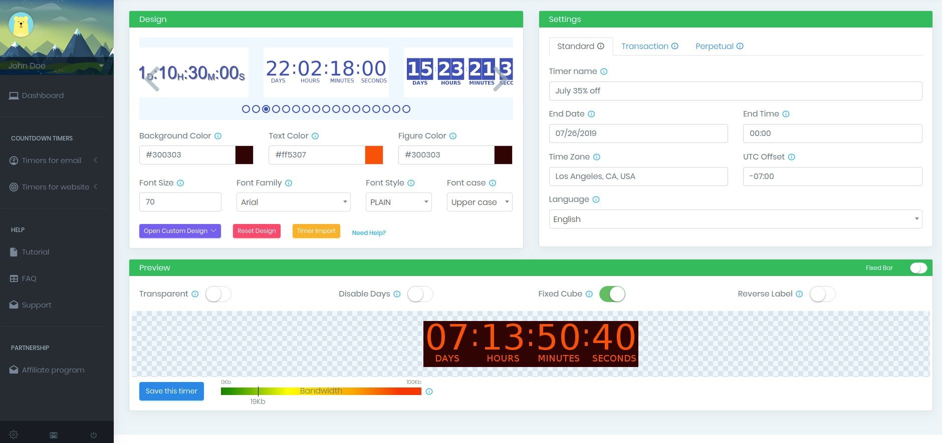Click info icon next to UTC Offset
The image size is (942, 443).
792,157
